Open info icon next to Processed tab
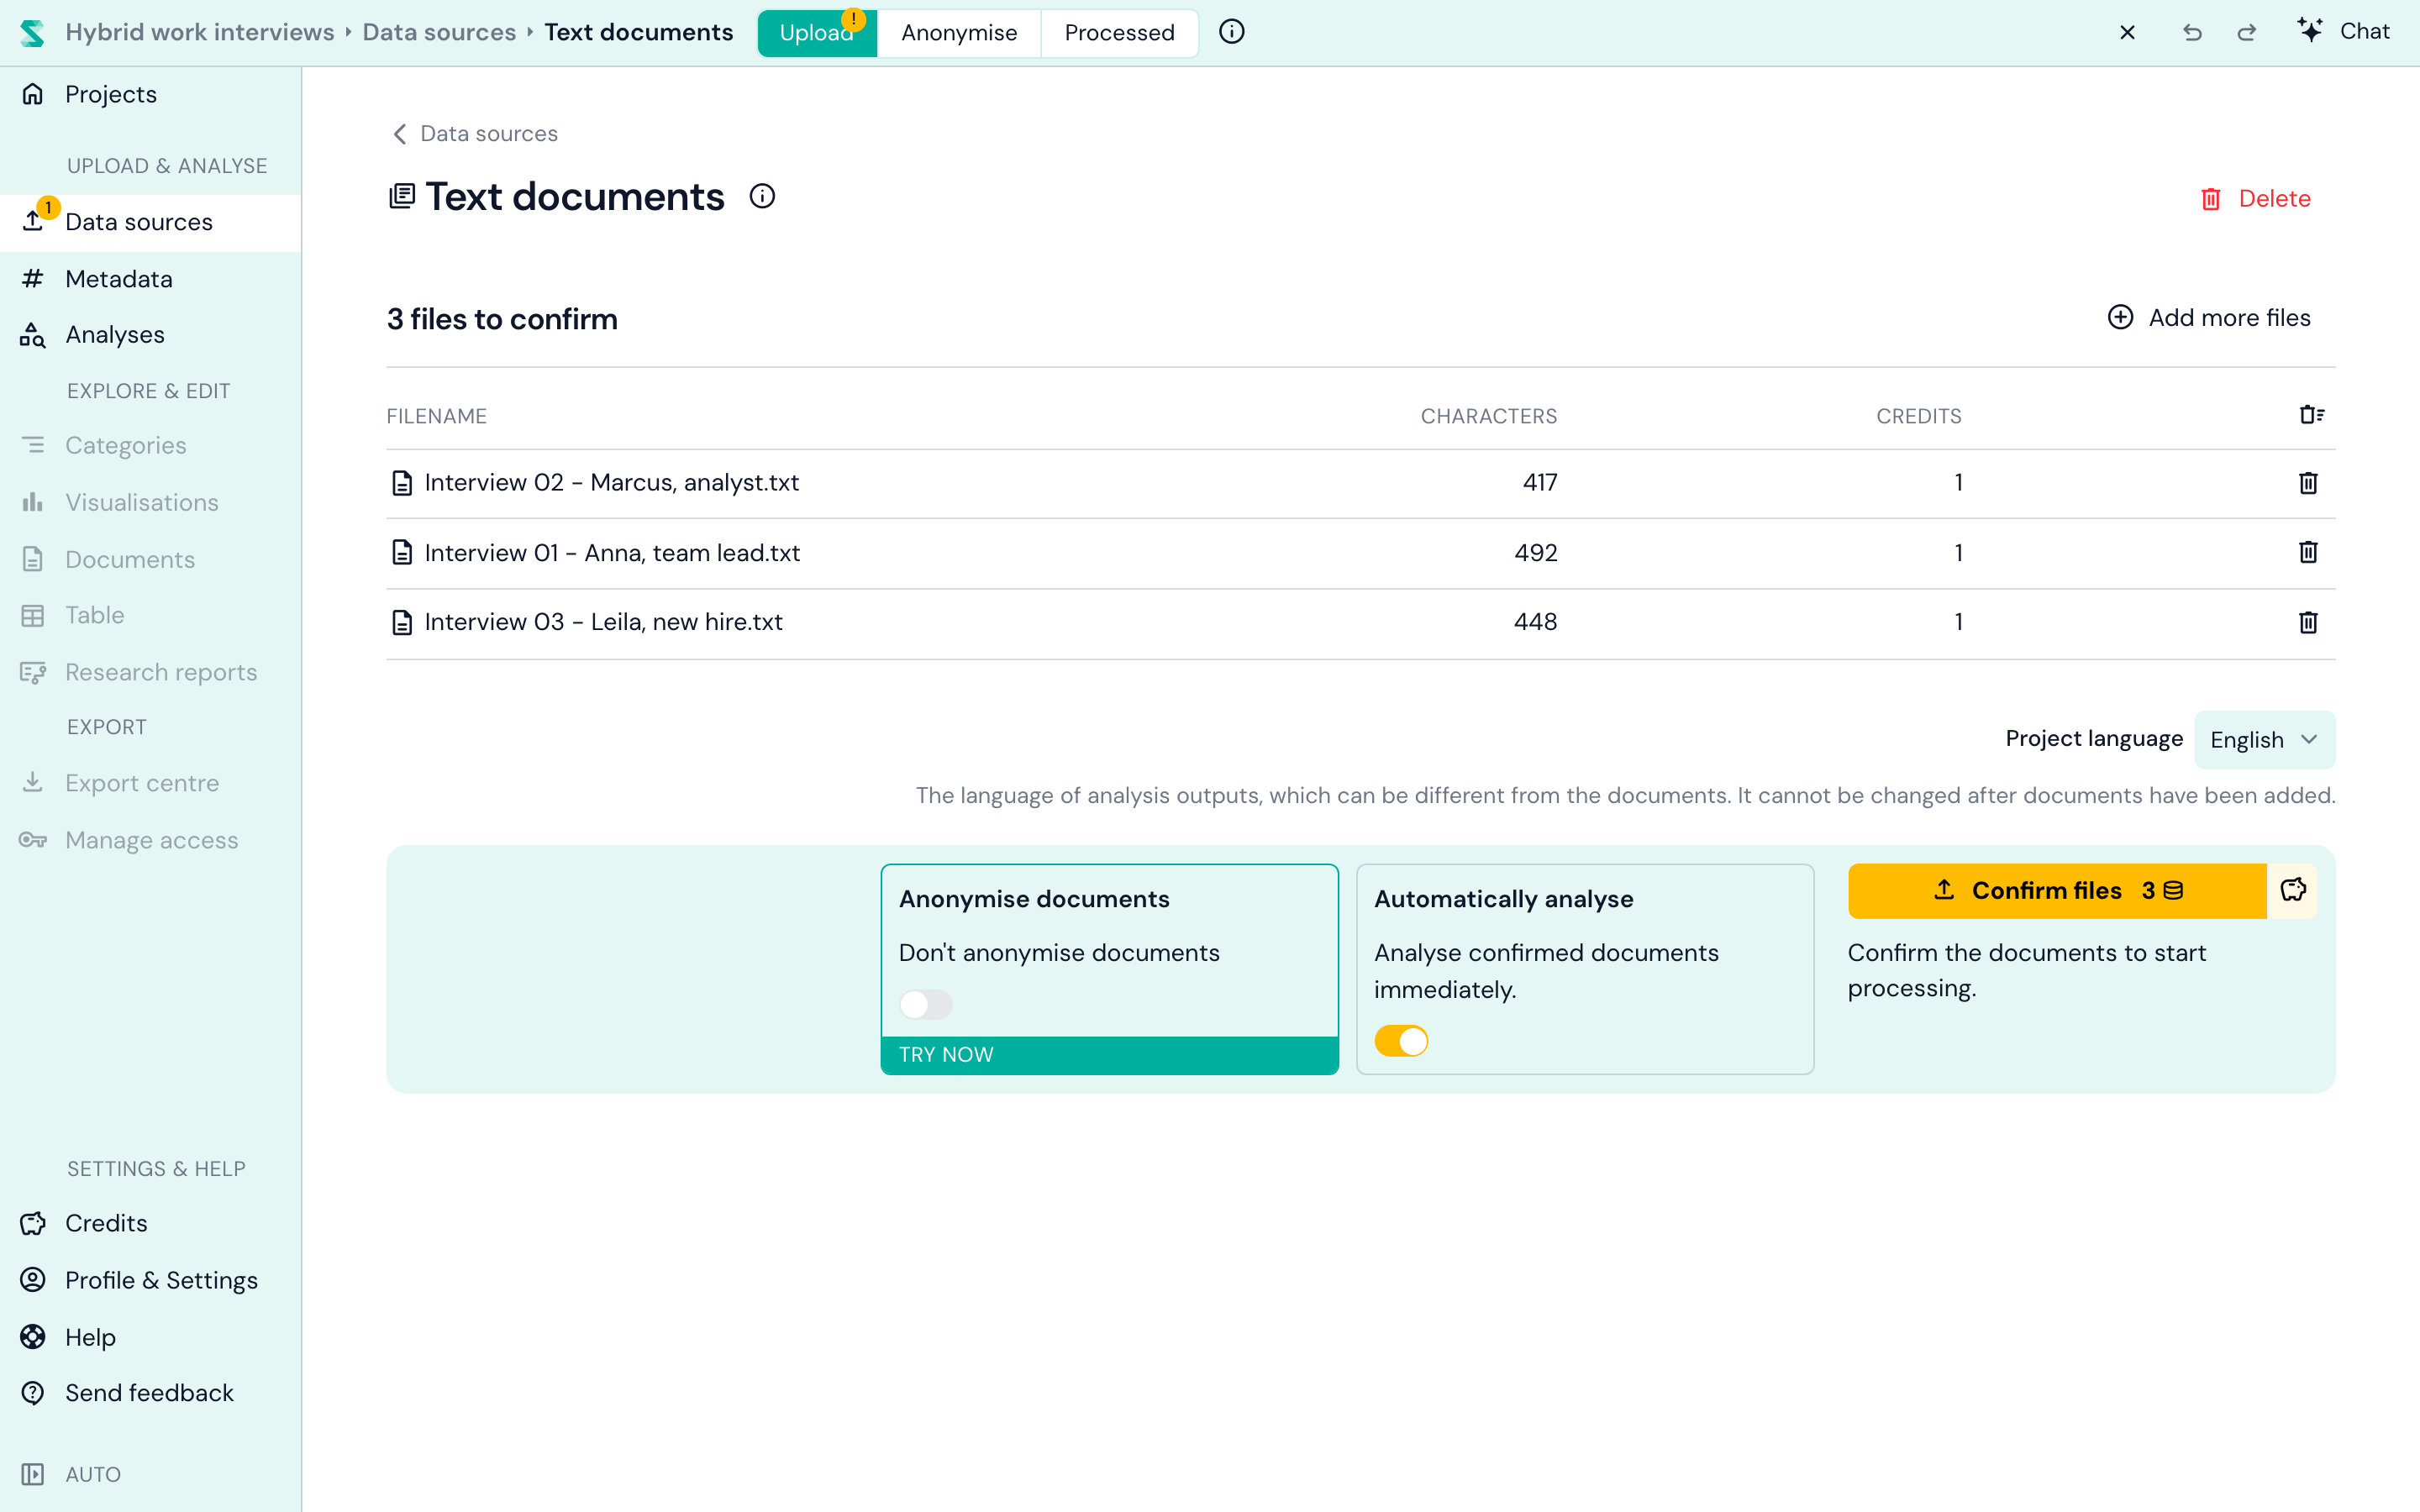Viewport: 2420px width, 1512px height. [1231, 32]
